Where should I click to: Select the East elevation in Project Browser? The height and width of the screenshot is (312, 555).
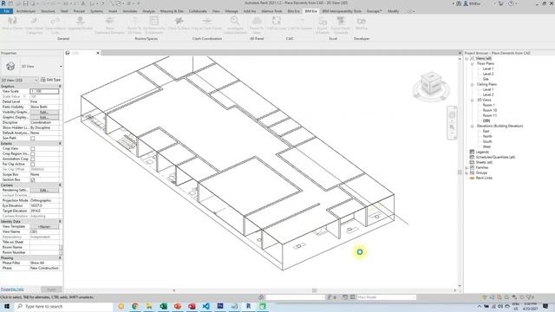pos(486,131)
